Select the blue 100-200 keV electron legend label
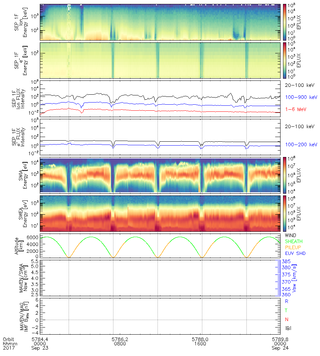The image size is (320, 356). (301, 145)
